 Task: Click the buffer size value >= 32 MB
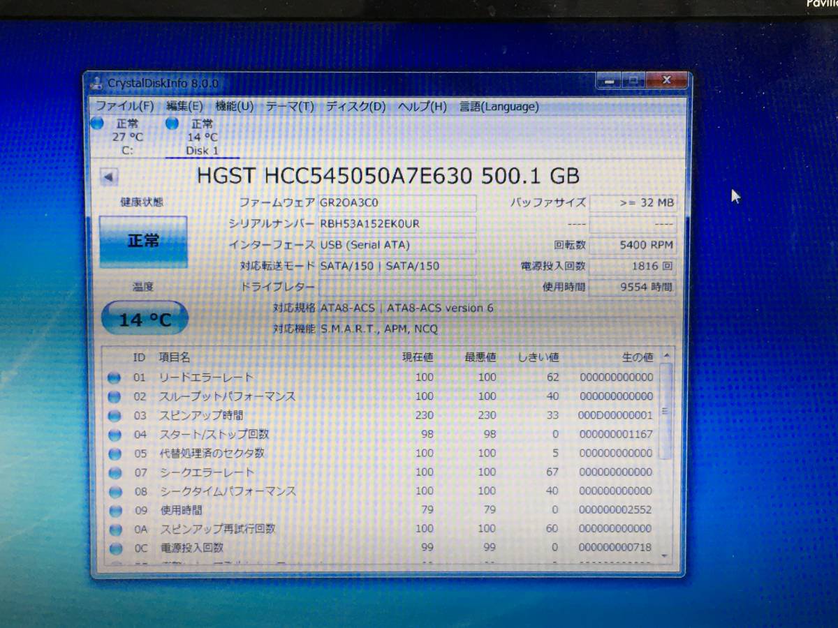pos(633,203)
